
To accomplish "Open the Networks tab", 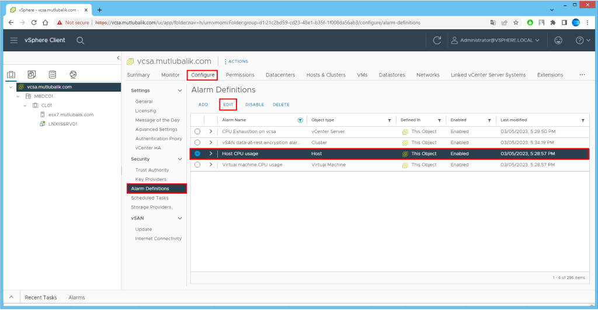I will click(428, 75).
